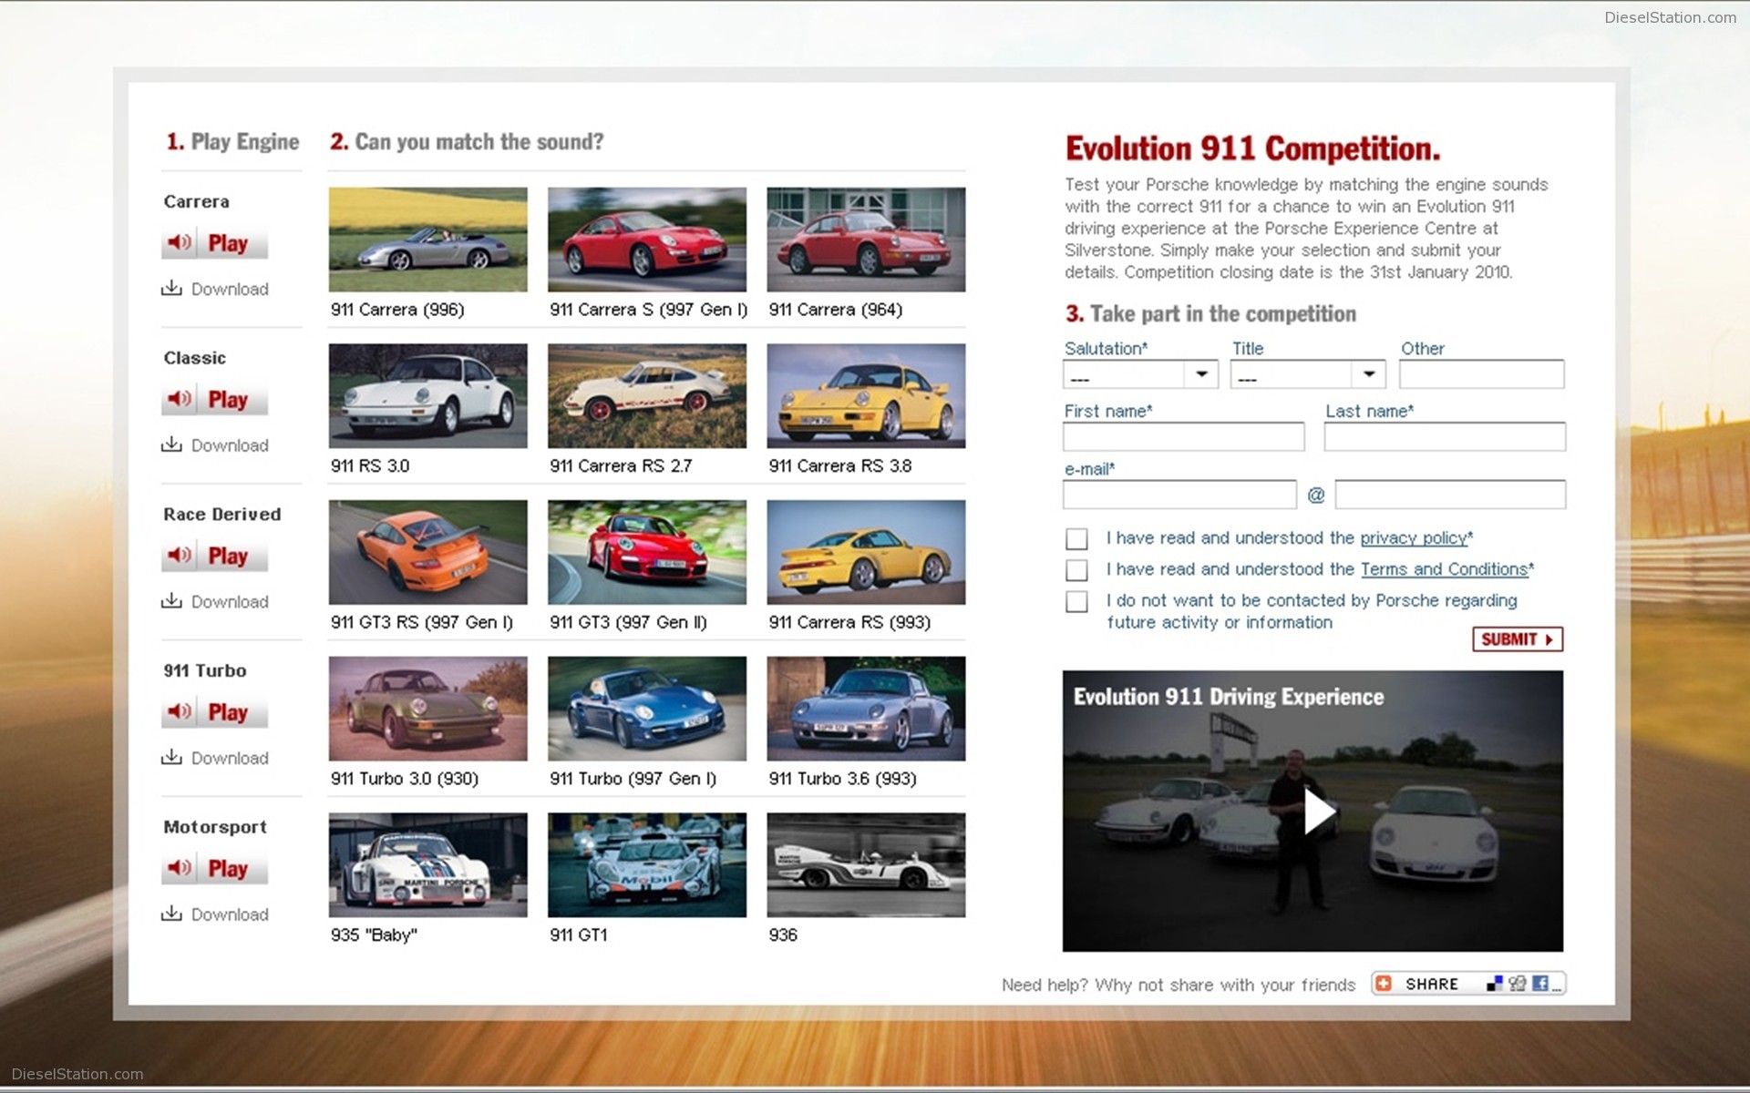Viewport: 1750px width, 1093px height.
Task: Play the Evolution 911 Driving Experience video
Action: (x=1318, y=812)
